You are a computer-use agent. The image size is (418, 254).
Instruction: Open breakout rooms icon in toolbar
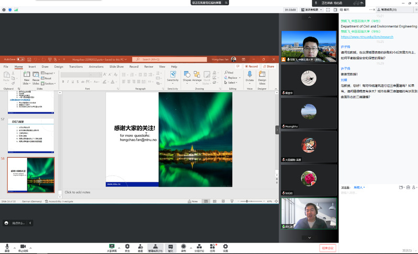pyautogui.click(x=198, y=246)
